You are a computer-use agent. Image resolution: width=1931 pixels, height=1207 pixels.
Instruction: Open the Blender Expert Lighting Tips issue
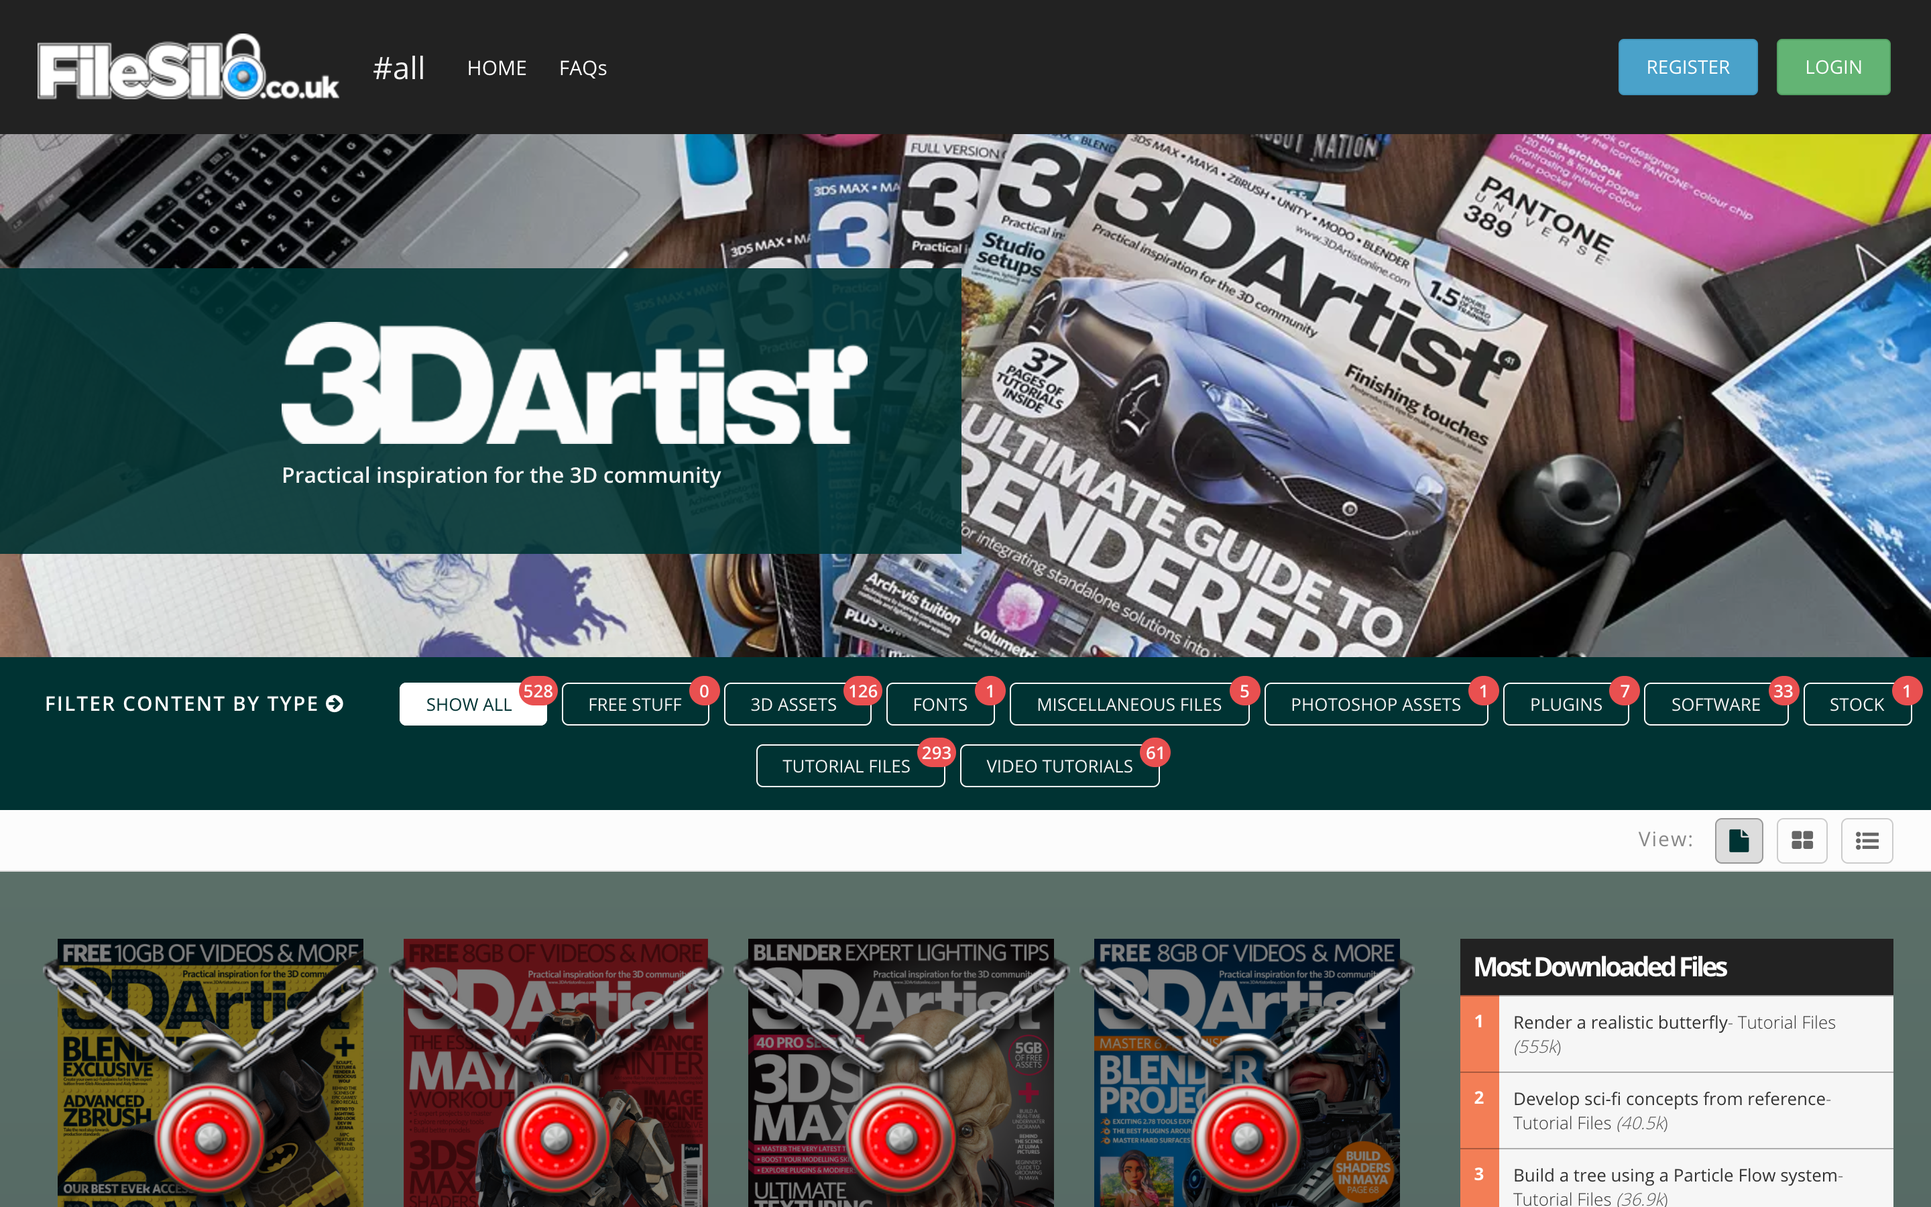(901, 1073)
